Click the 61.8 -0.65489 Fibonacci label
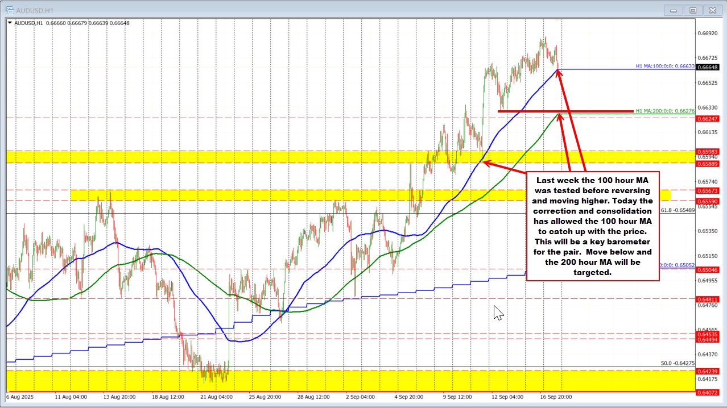The image size is (727, 408). pos(678,210)
